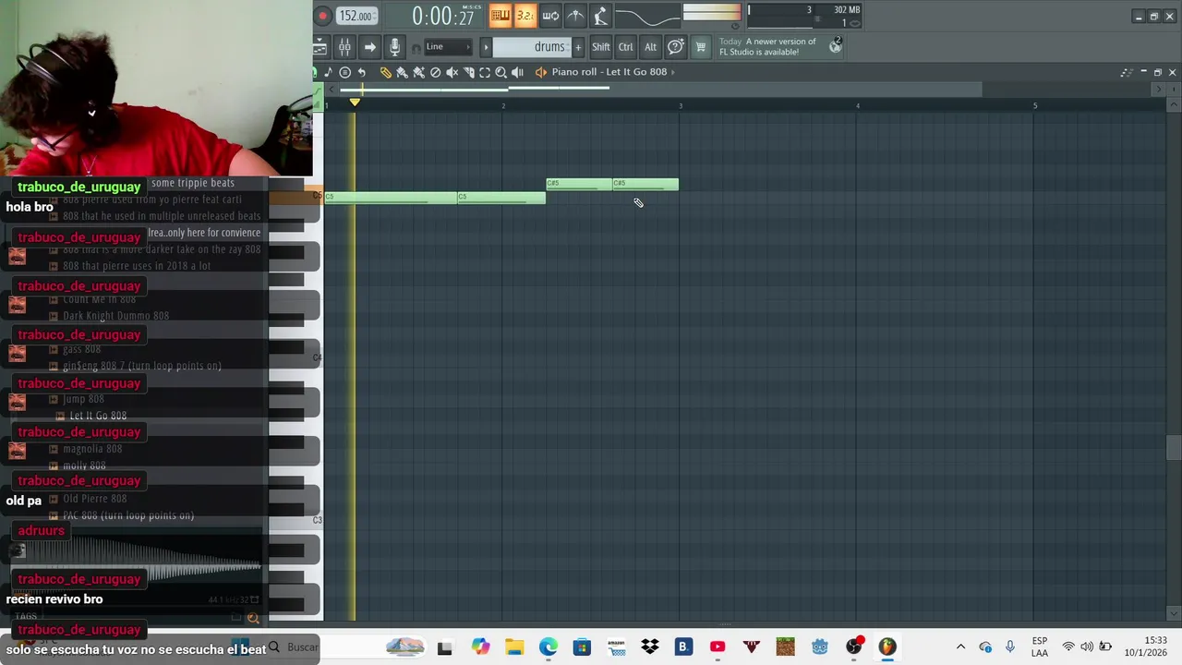The width and height of the screenshot is (1182, 665).
Task: Select the Playback speaker tool
Action: click(518, 72)
